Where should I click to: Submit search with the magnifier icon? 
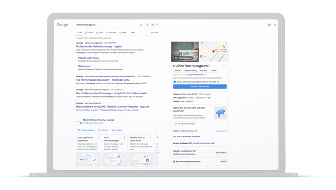pos(157,25)
